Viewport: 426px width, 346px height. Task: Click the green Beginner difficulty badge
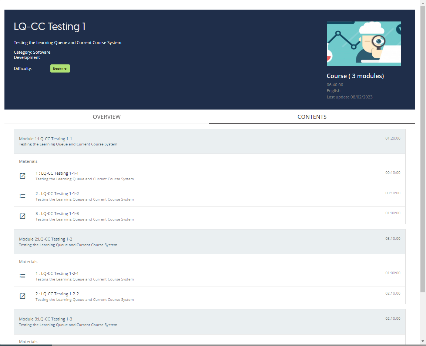pyautogui.click(x=60, y=68)
